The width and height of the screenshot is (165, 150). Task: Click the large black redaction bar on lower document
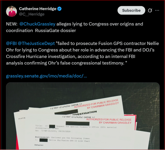[78, 123]
